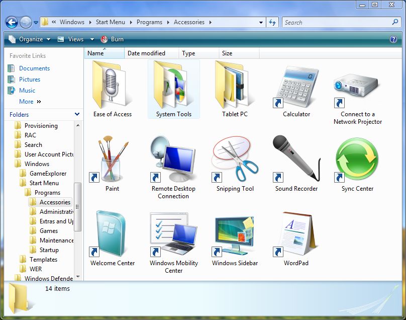Open the Ease of Access folder
Viewport: 406px width, 320px height.
[x=113, y=89]
